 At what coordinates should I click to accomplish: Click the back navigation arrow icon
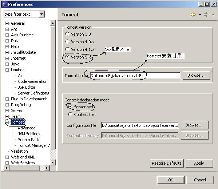coord(193,15)
